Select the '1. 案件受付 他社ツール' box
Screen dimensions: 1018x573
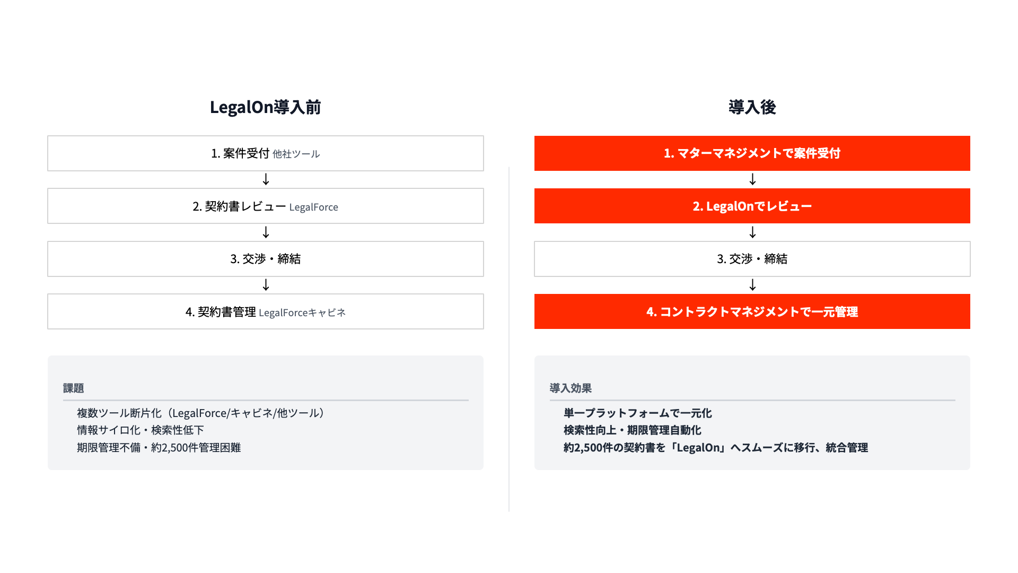tap(266, 153)
